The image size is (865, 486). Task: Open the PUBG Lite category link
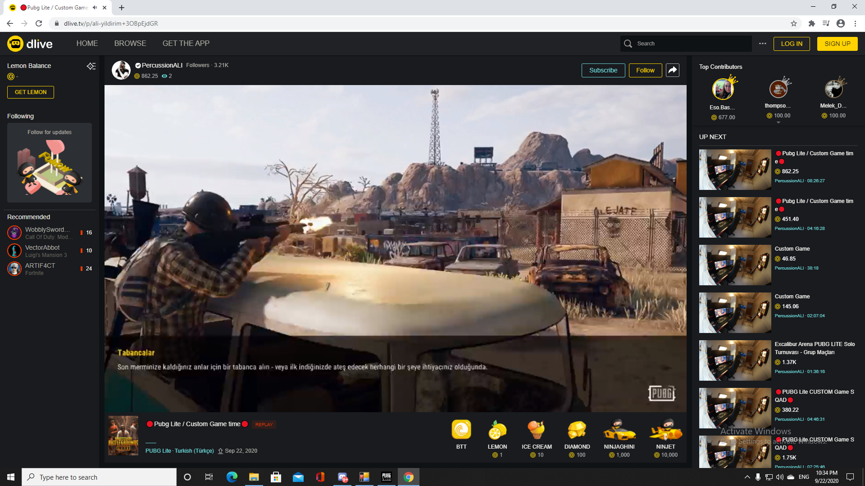(158, 451)
